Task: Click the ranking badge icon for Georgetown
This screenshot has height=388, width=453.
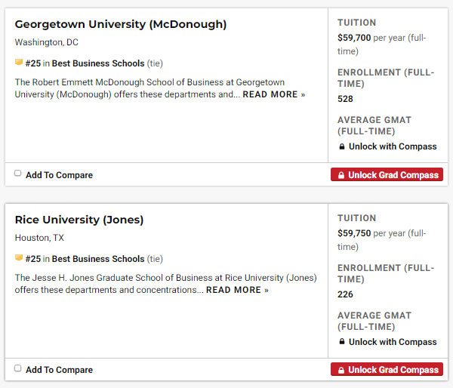Action: (x=19, y=63)
